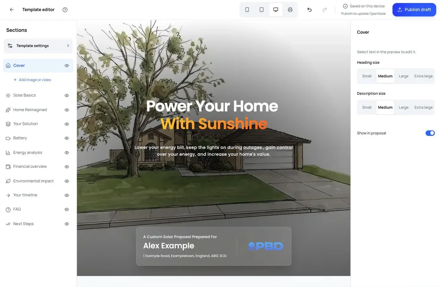Toggle visibility of the Cover section
Screen dimensions: 441x287
pyautogui.click(x=67, y=65)
